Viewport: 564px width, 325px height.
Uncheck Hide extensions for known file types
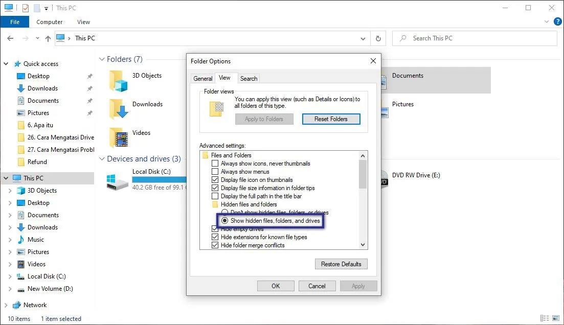[215, 237]
